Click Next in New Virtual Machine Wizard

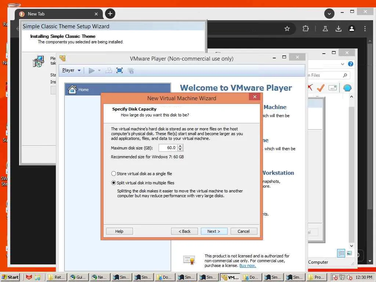[214, 231]
